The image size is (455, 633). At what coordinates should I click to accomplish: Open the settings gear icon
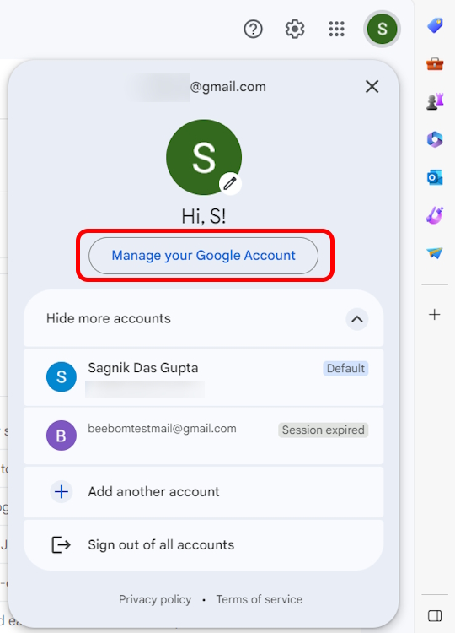295,29
